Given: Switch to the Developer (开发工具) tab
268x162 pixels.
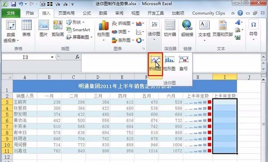Looking at the screenshot, I should (155, 13).
